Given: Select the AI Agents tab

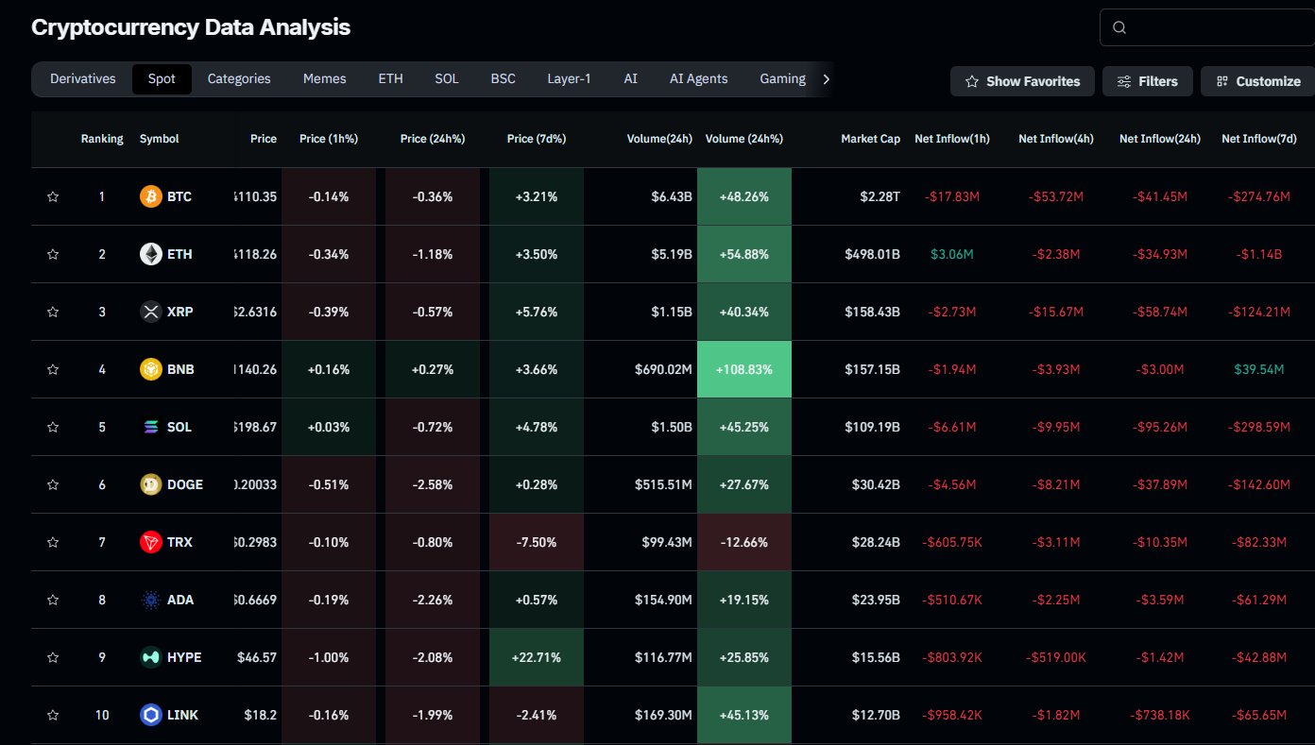Looking at the screenshot, I should tap(698, 79).
